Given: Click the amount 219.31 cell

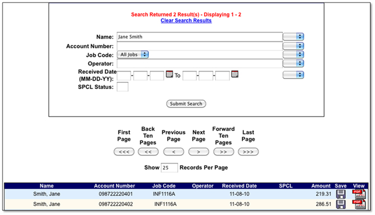Looking at the screenshot, I should point(324,194).
